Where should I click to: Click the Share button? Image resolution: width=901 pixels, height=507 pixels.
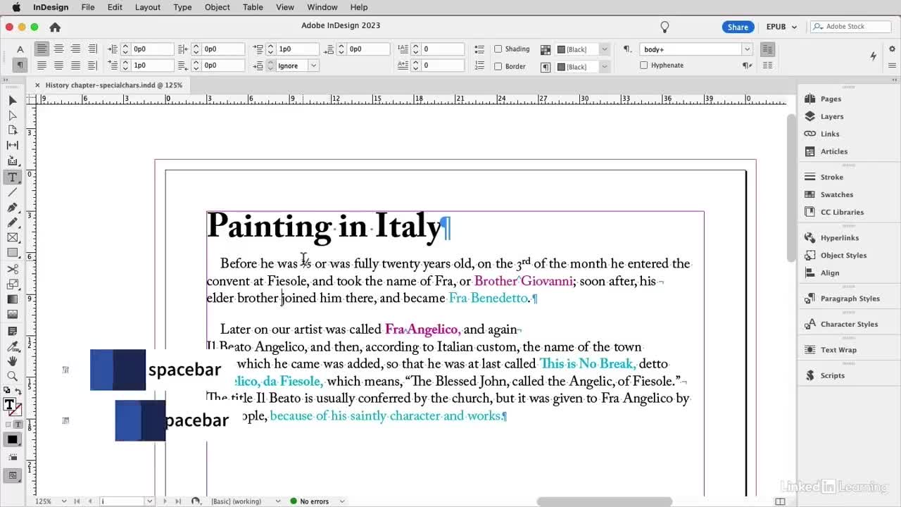pos(738,27)
